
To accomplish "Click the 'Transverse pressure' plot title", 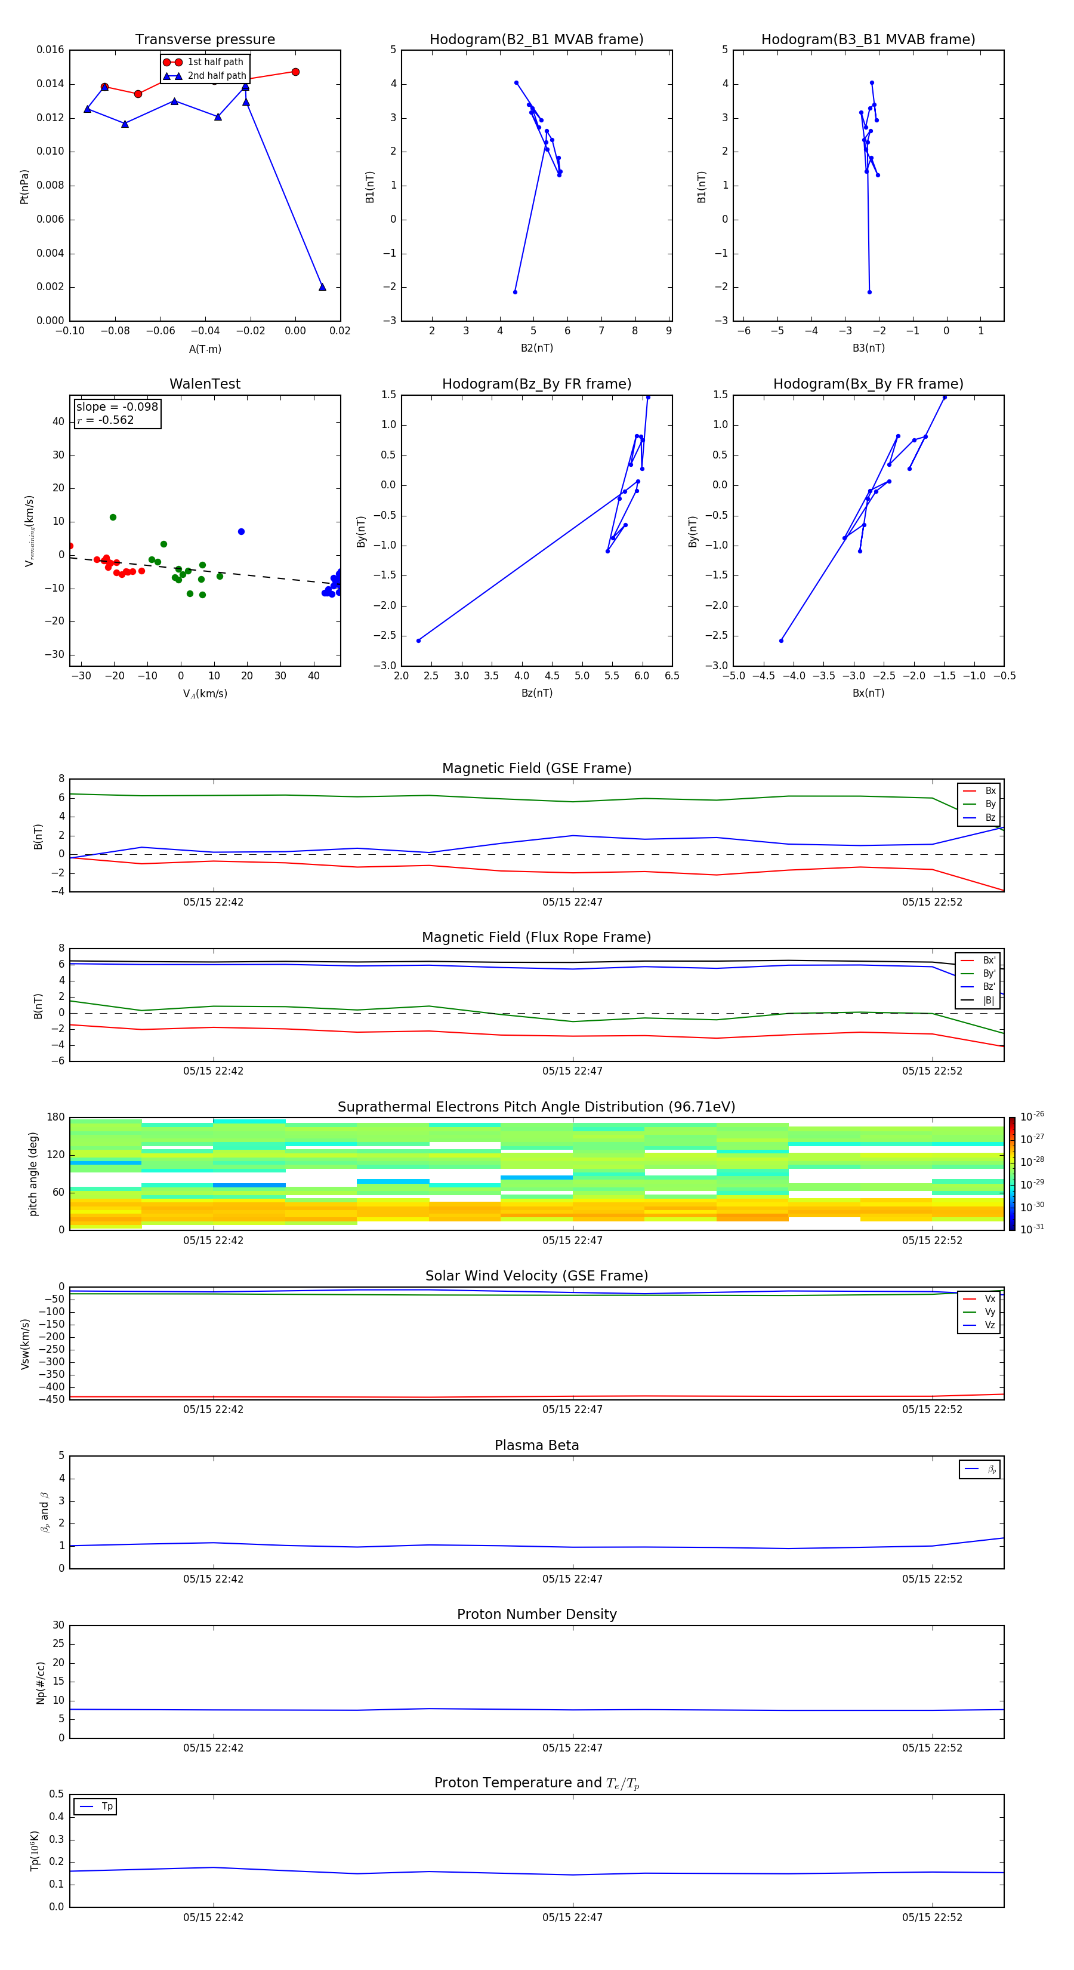I will [x=205, y=40].
